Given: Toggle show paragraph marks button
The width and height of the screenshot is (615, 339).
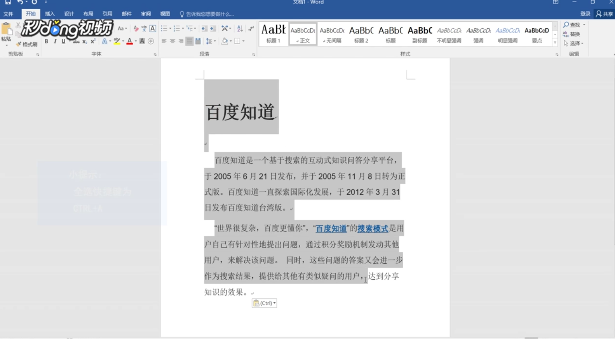Looking at the screenshot, I should point(251,29).
